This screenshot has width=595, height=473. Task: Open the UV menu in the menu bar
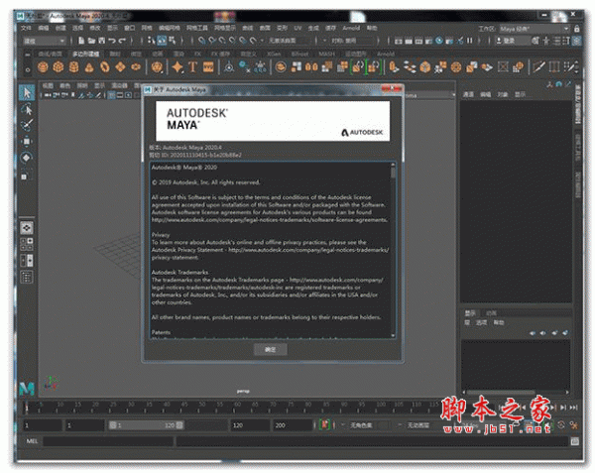click(297, 28)
